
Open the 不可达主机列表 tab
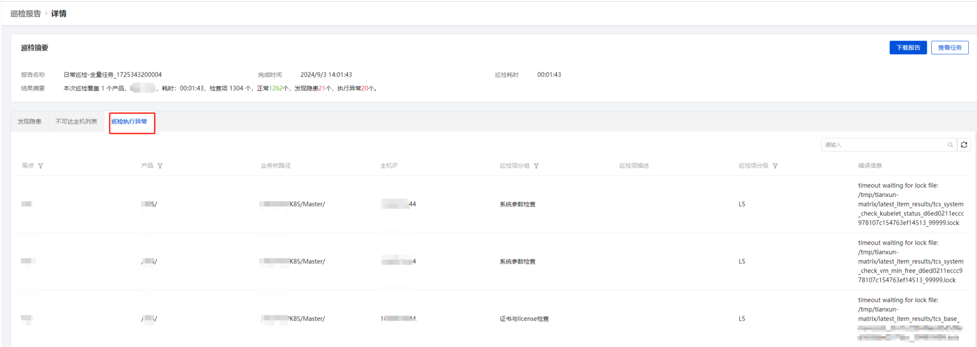pyautogui.click(x=76, y=122)
